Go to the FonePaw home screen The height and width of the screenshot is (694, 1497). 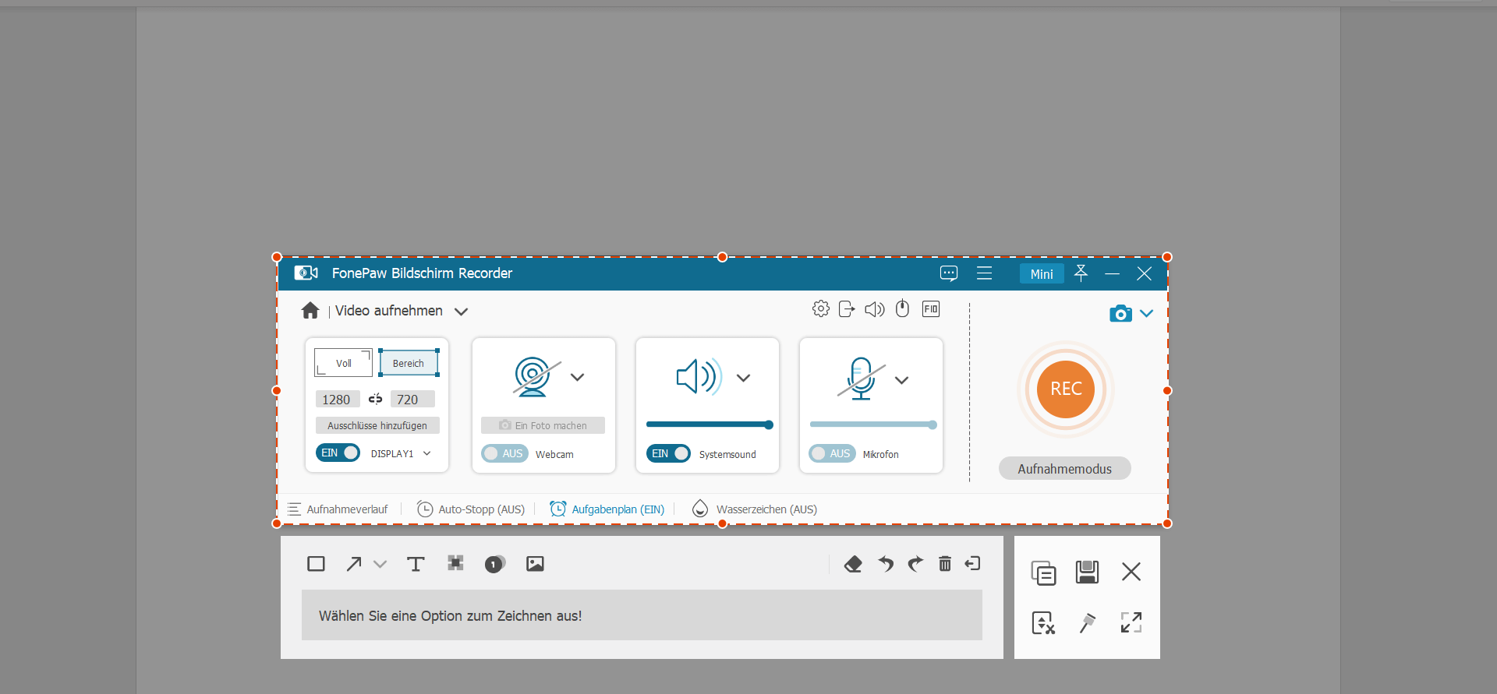pos(310,311)
